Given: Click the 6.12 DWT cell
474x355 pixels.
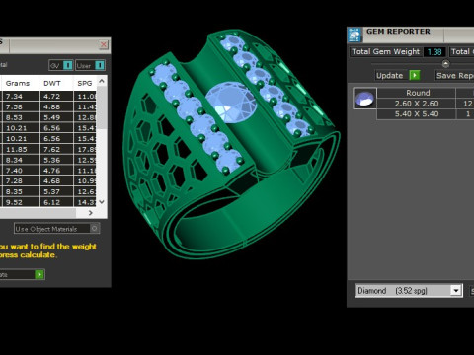Looking at the screenshot, I should click(56, 202).
